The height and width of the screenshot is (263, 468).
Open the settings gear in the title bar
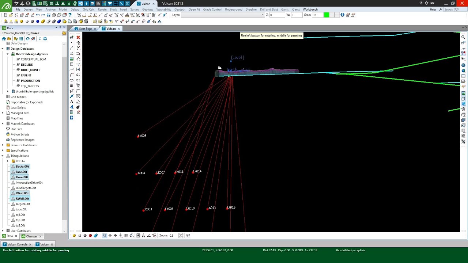[426, 3]
